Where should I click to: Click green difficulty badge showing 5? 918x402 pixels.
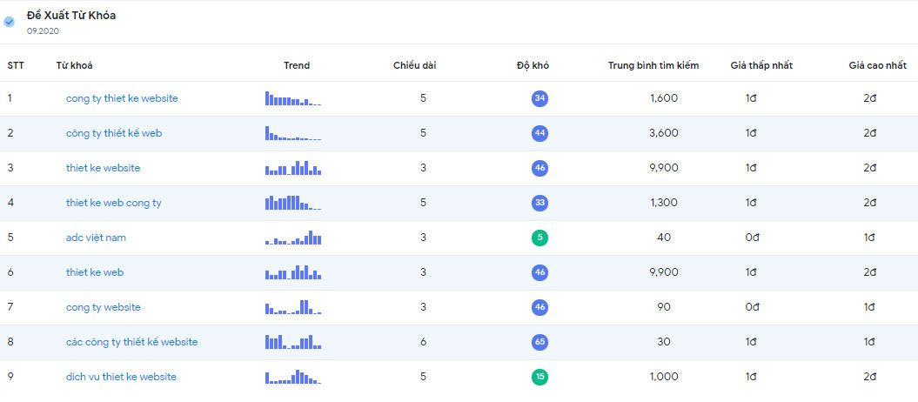(539, 238)
